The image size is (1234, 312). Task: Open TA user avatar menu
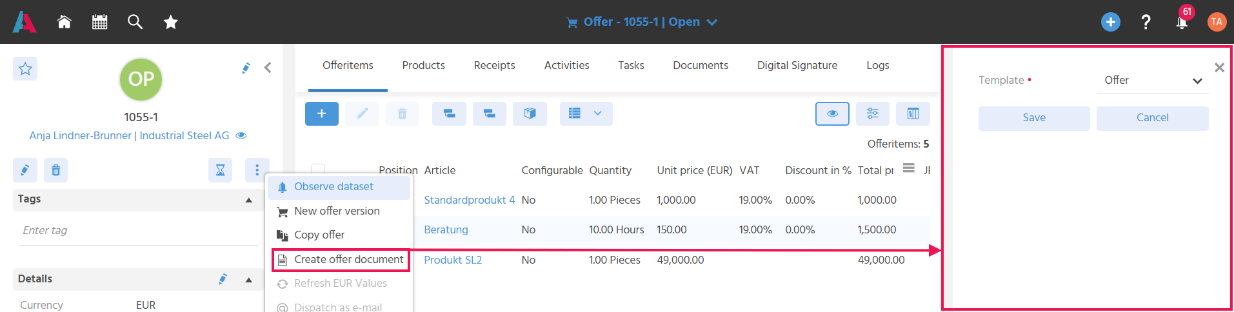[x=1217, y=22]
